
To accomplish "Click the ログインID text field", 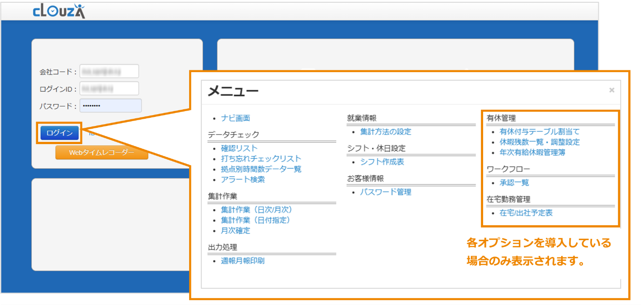I will [109, 88].
